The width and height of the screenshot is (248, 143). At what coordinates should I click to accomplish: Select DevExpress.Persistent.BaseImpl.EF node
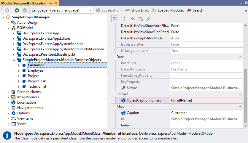[49, 54]
